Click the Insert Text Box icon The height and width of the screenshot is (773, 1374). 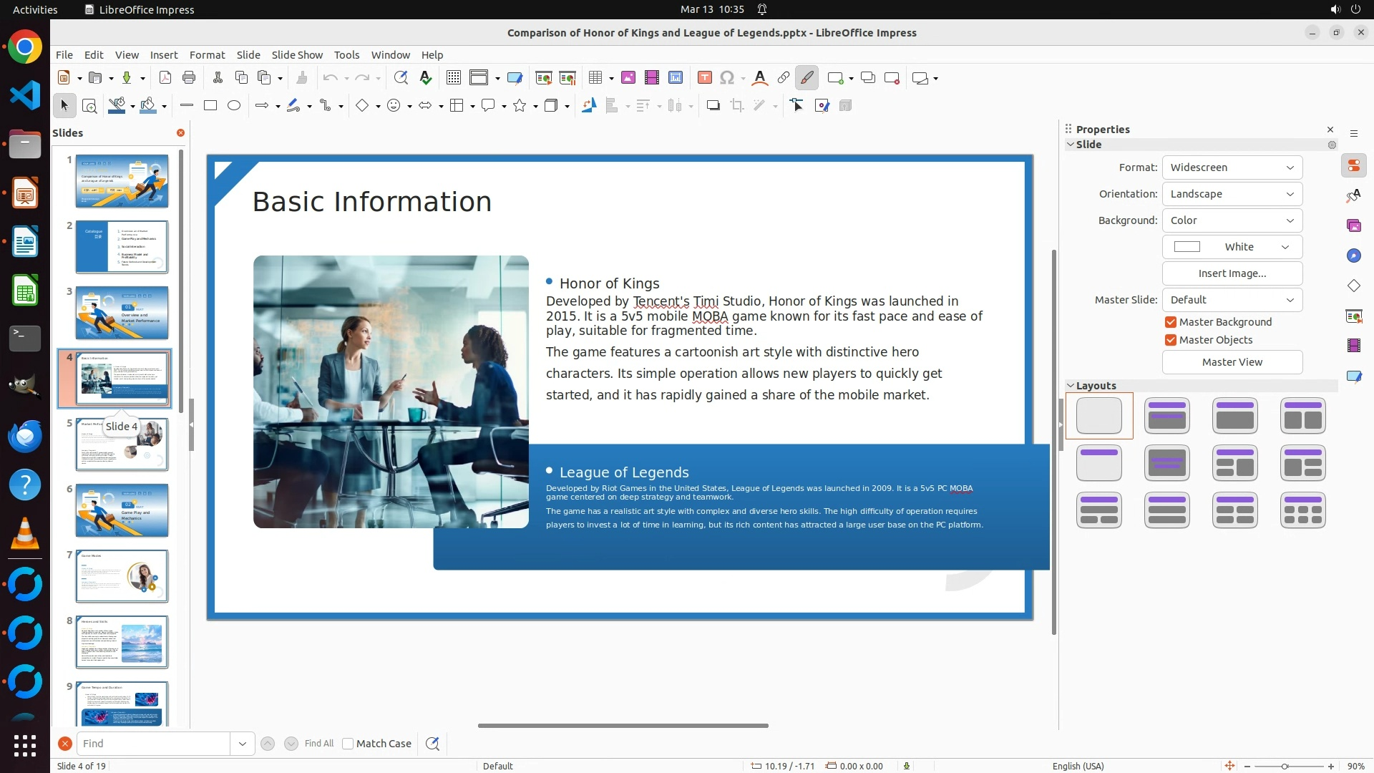[x=704, y=78]
